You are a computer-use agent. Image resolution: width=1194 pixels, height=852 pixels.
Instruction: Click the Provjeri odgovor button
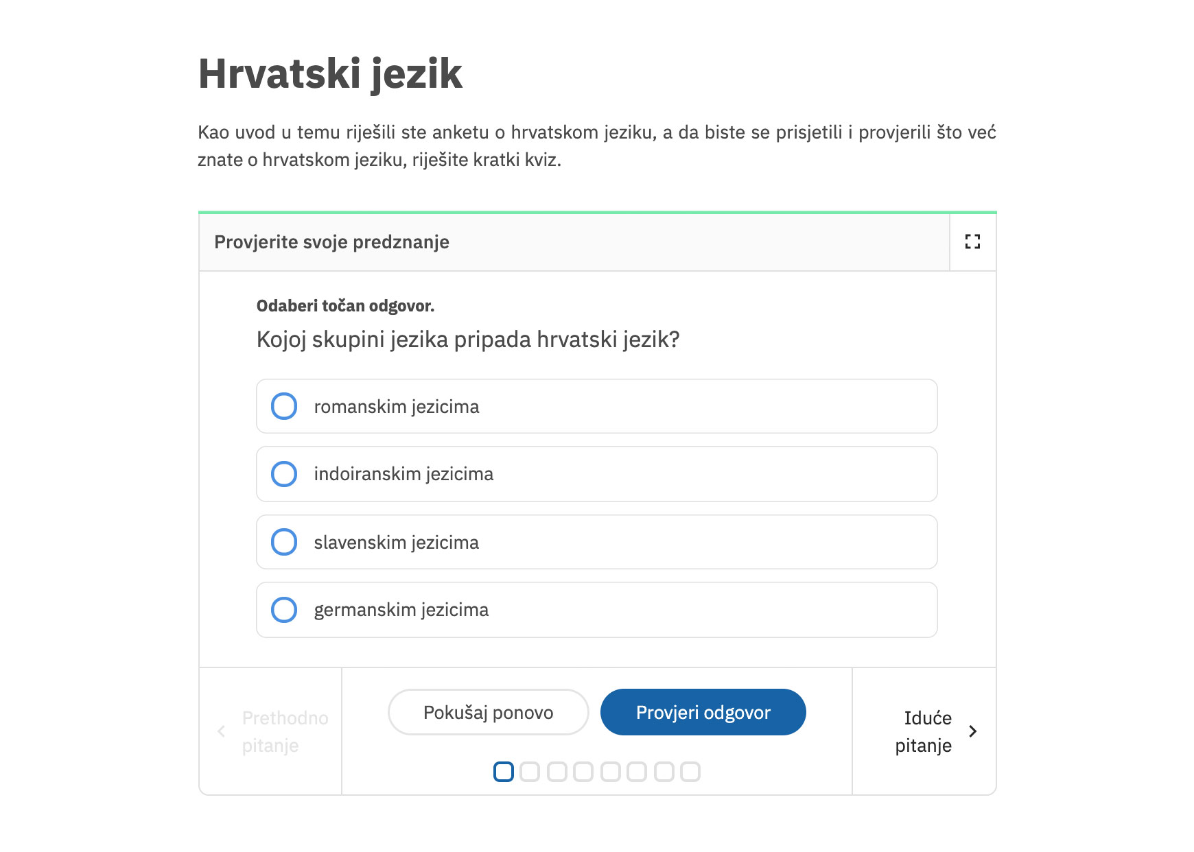tap(703, 712)
